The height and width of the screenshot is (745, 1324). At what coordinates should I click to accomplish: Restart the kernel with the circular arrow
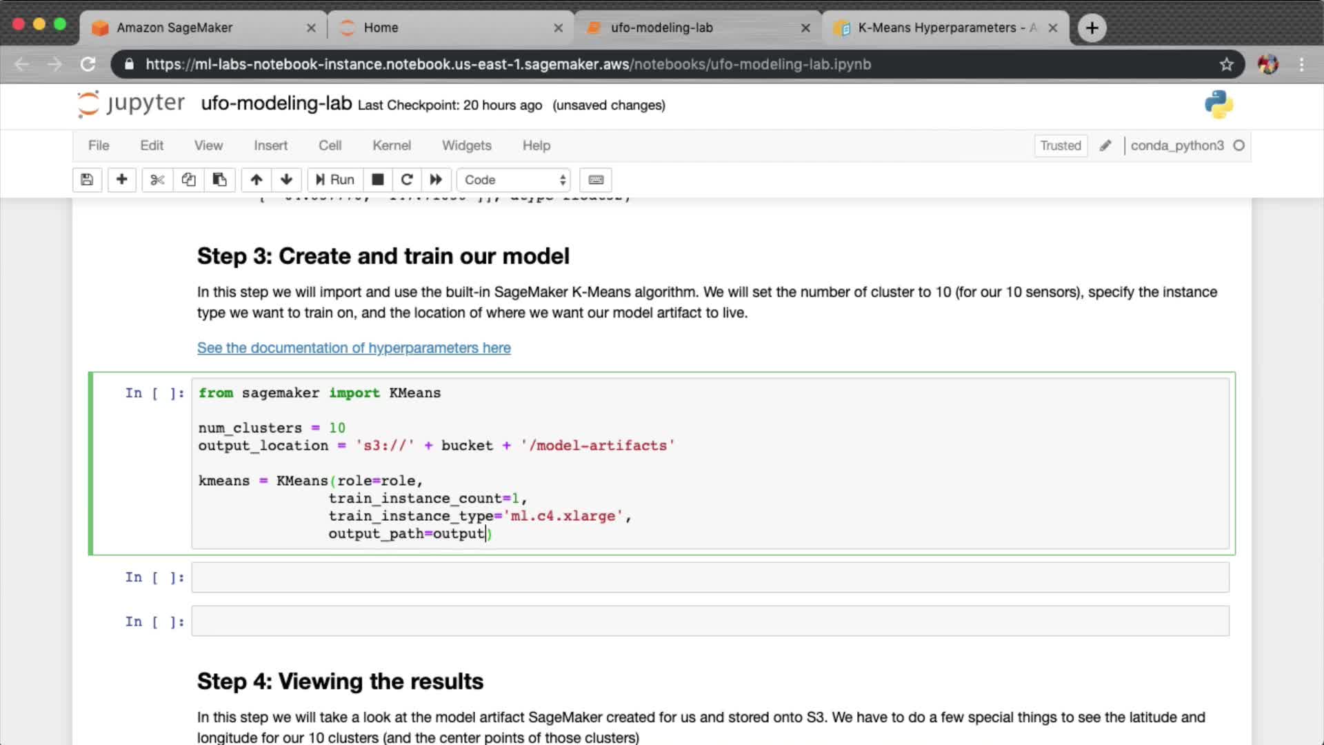click(407, 180)
